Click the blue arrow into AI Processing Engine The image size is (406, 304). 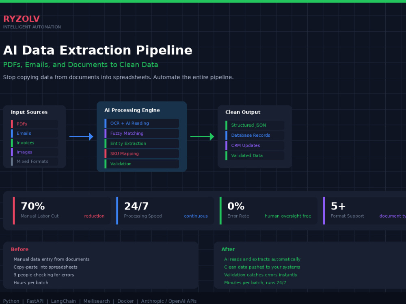[x=81, y=136]
